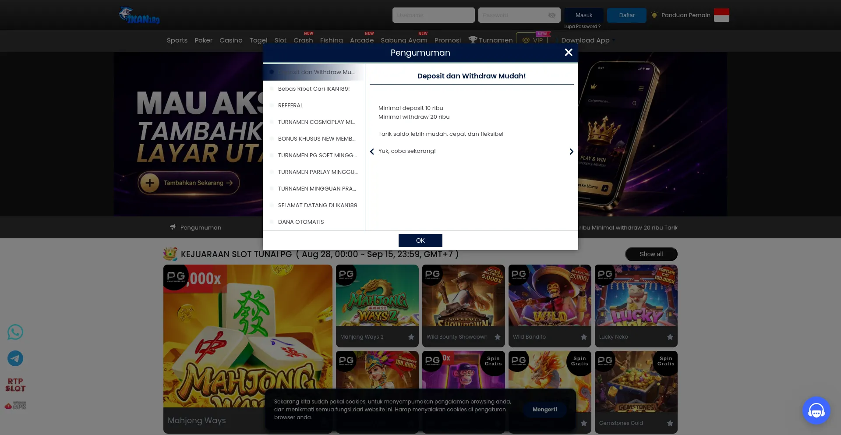The image size is (841, 435).
Task: Open the Wild Bounty Showdown thumbnail
Action: (x=463, y=295)
